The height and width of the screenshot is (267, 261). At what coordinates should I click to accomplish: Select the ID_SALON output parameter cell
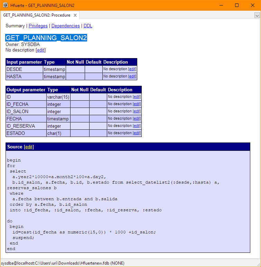pos(26,111)
